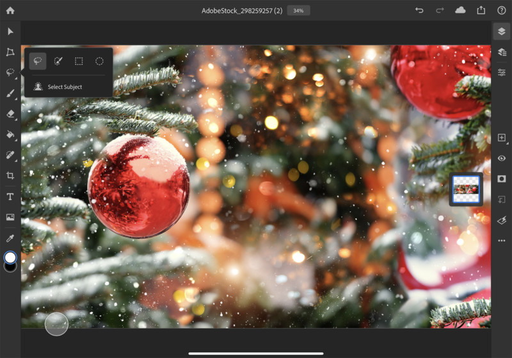Select the Paint Bucket fill tool

coord(10,134)
